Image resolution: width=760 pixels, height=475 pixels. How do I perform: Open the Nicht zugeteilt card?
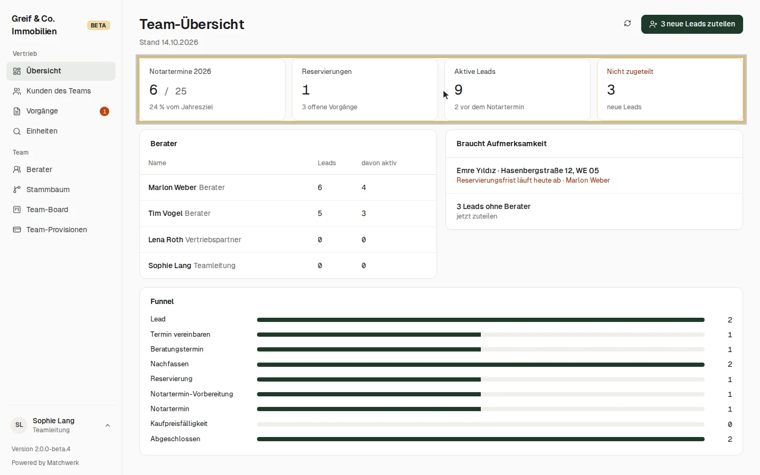pos(670,89)
